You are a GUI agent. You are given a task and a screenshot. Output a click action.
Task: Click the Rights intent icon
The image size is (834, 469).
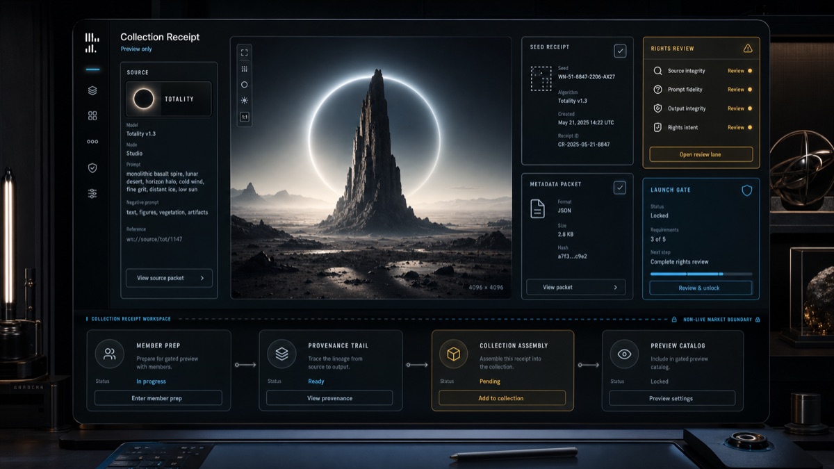pos(657,127)
